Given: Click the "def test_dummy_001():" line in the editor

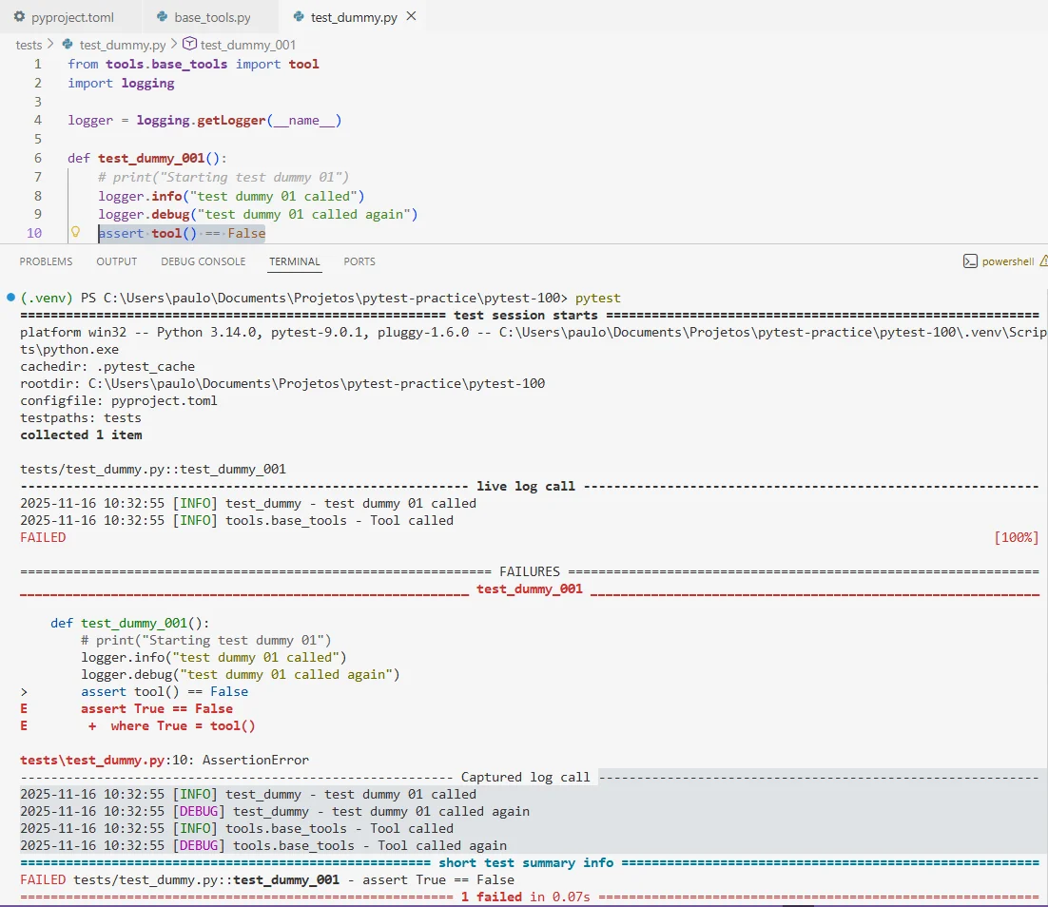Looking at the screenshot, I should [147, 159].
